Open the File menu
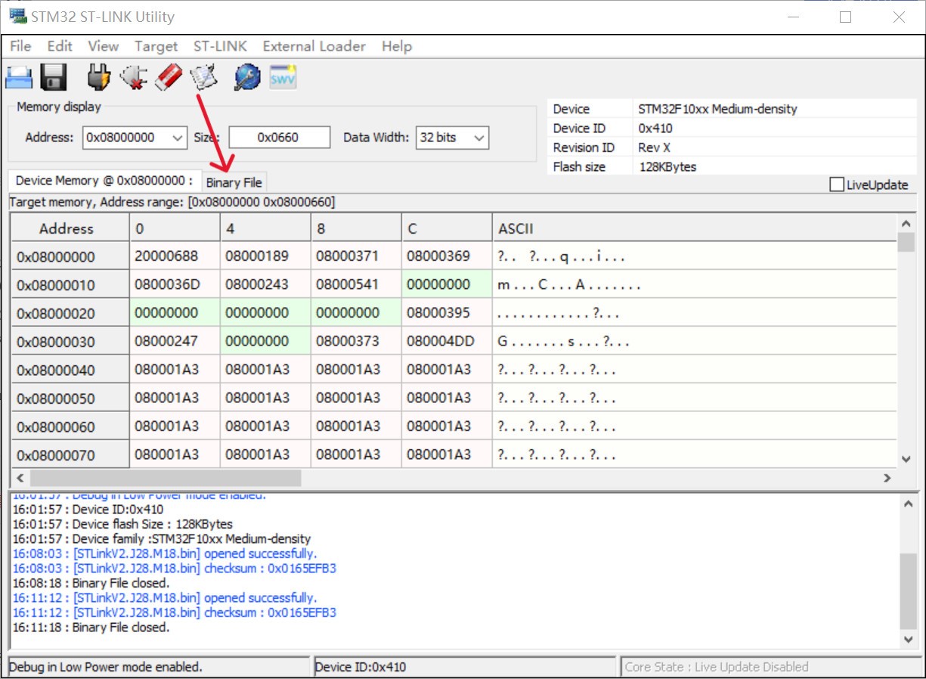The width and height of the screenshot is (926, 679). point(20,46)
